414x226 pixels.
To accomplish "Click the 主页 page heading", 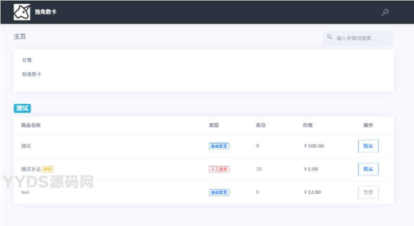I will (x=20, y=37).
